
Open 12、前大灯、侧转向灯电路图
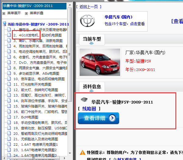click(x=36, y=90)
